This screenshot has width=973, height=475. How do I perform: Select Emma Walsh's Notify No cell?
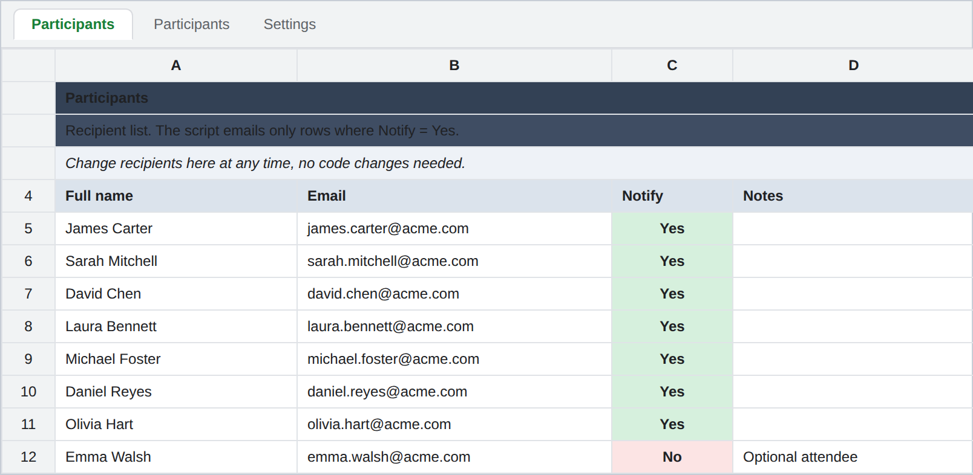click(x=672, y=457)
